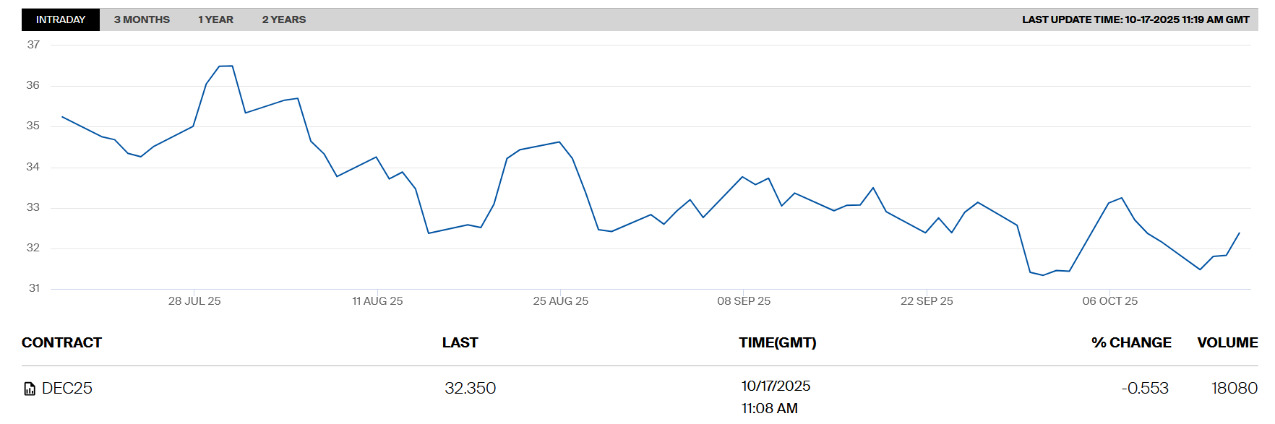This screenshot has width=1275, height=424.
Task: Click the chart icon beside DEC25
Action: (x=30, y=389)
